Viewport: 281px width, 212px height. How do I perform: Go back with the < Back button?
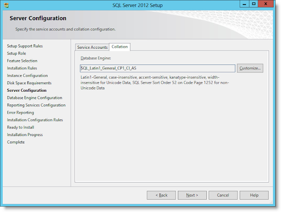tap(161, 195)
